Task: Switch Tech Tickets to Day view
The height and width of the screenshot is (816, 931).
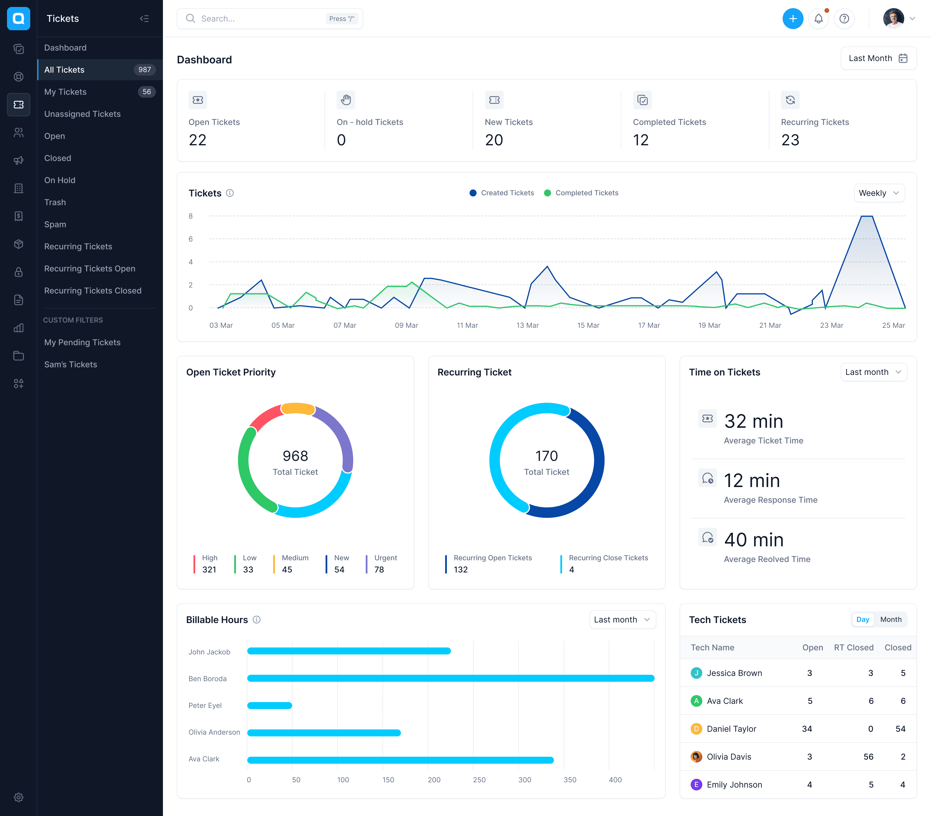Action: click(x=863, y=620)
